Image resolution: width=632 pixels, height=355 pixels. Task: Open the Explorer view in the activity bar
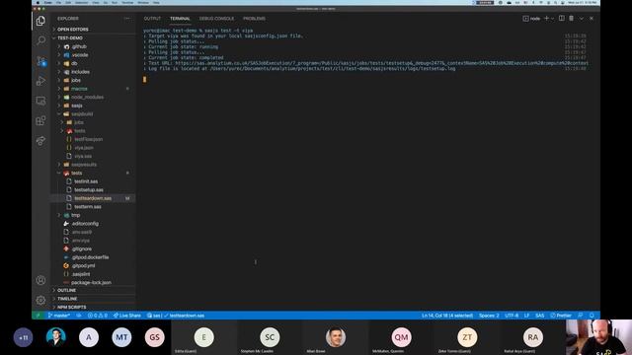click(40, 21)
